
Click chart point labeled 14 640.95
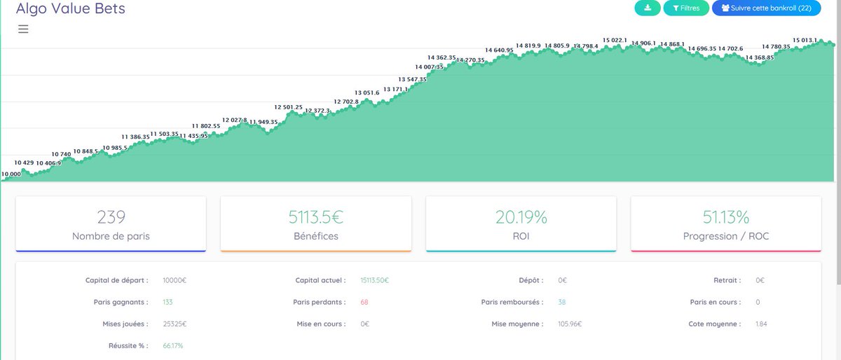tap(500, 50)
